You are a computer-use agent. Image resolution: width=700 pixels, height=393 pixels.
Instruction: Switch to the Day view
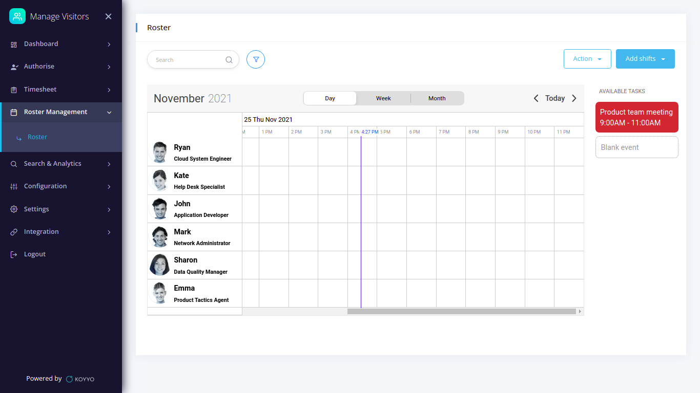(330, 98)
